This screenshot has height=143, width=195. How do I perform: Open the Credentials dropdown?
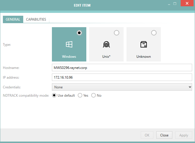click(122, 87)
